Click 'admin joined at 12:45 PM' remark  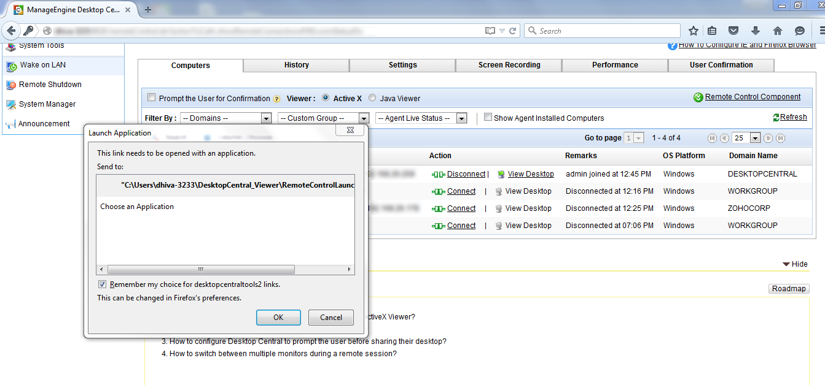pos(608,174)
